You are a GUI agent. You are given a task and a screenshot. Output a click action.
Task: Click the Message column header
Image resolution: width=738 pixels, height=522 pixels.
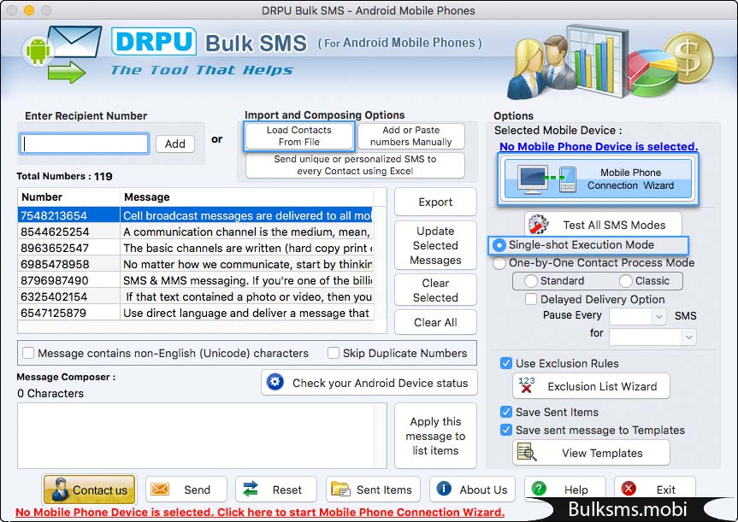246,197
